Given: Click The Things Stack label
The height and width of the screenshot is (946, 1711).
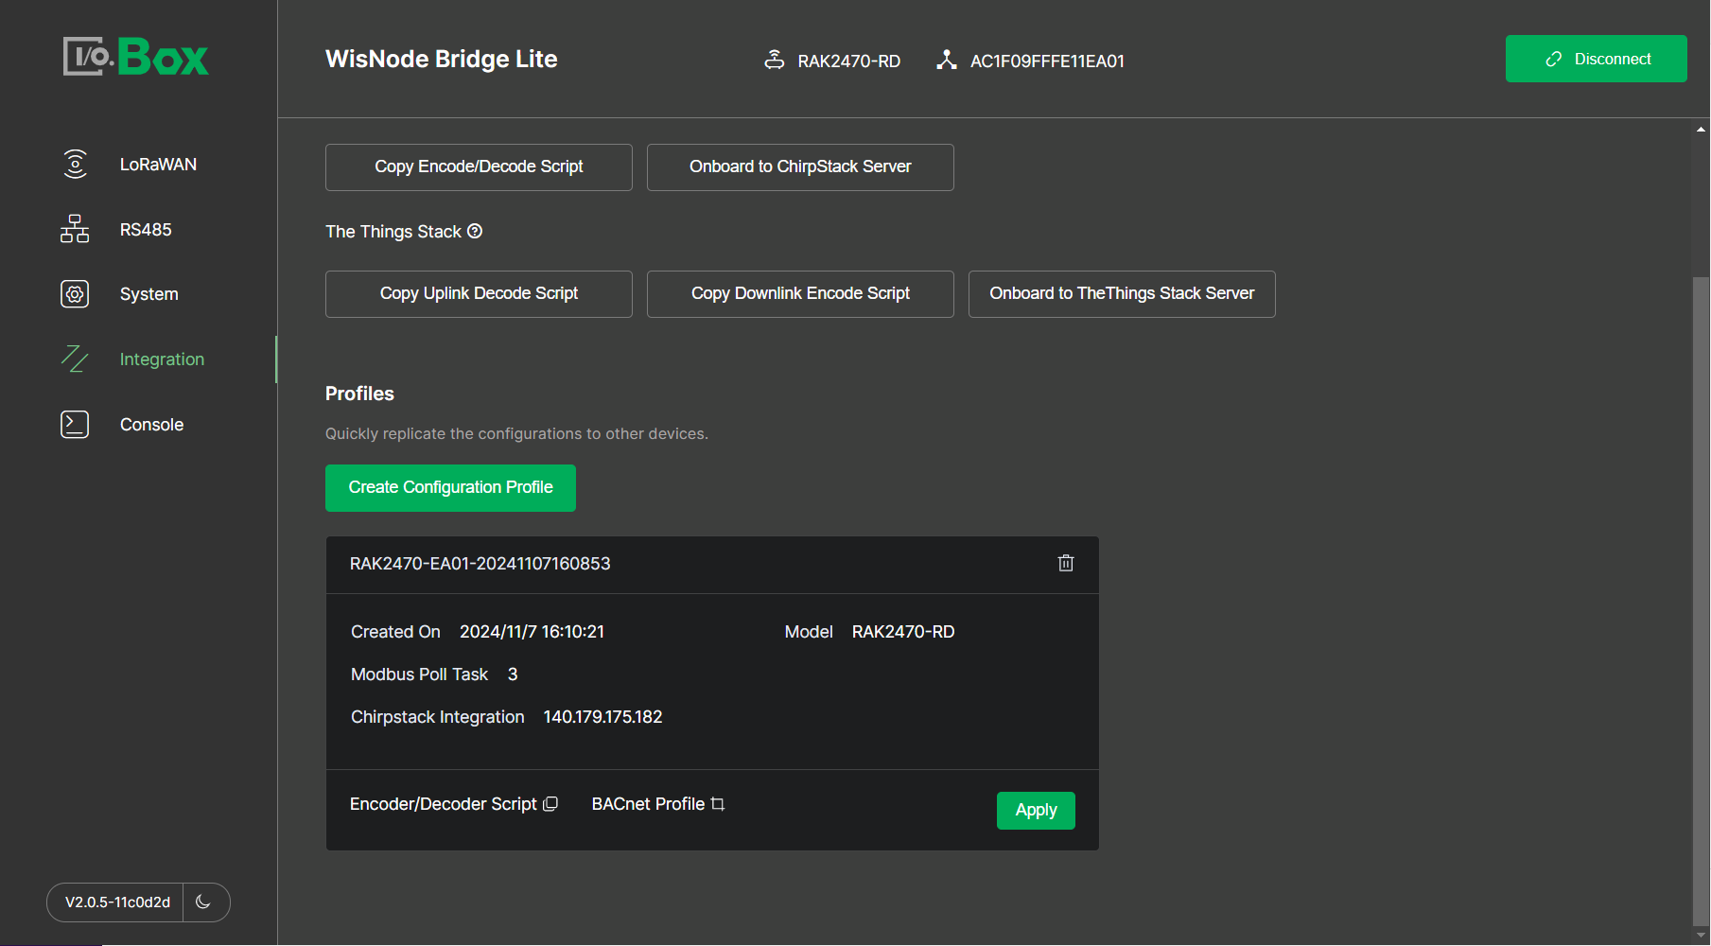Looking at the screenshot, I should click(x=393, y=232).
